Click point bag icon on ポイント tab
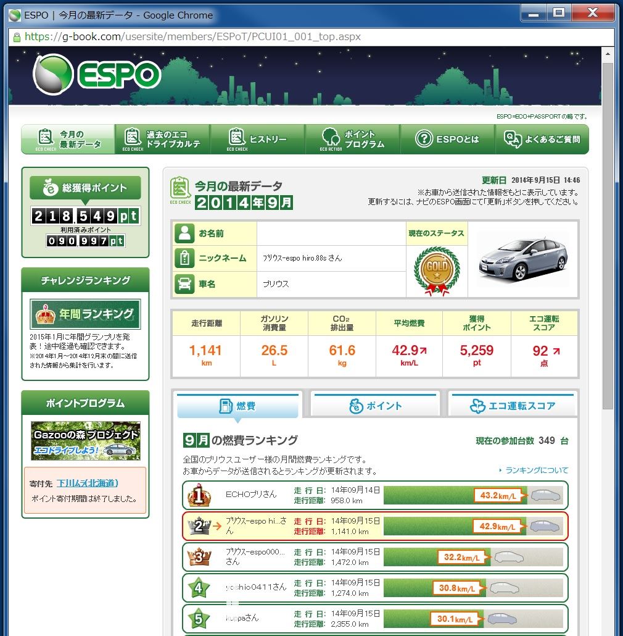Viewport: 623px width, 636px height. point(356,406)
